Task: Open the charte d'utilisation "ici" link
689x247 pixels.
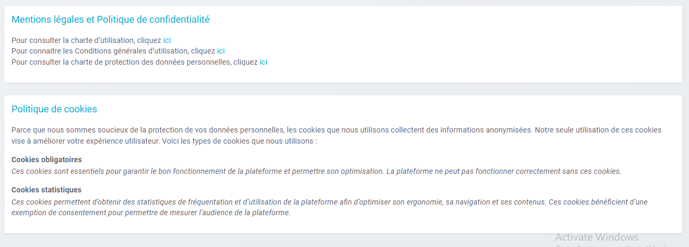Action: point(167,40)
